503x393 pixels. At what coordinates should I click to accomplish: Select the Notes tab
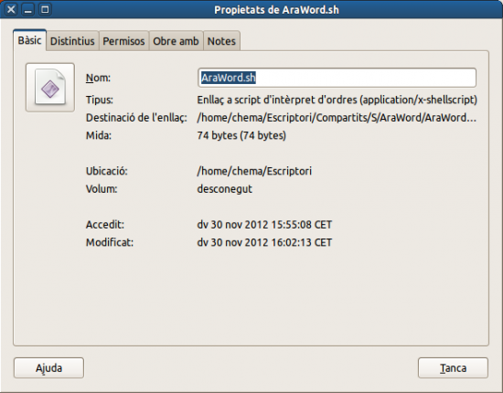coord(221,41)
